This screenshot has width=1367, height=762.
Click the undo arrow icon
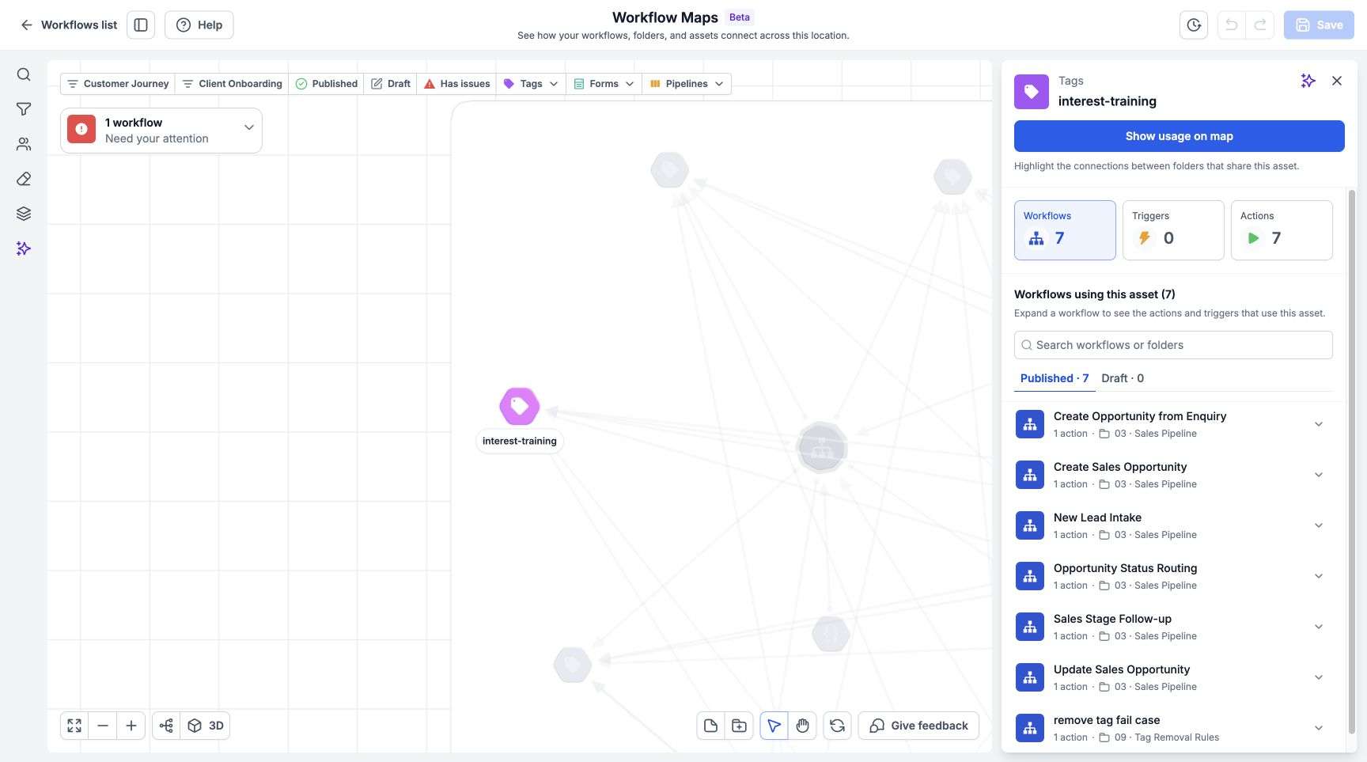point(1231,25)
